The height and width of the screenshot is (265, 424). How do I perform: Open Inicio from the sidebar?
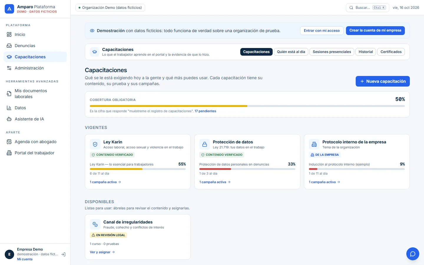[35, 34]
